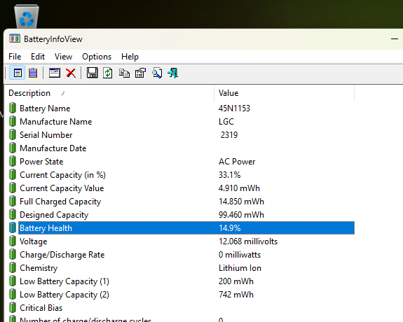Select the Show Battery Information toolbar icon
The height and width of the screenshot is (322, 403).
18,73
